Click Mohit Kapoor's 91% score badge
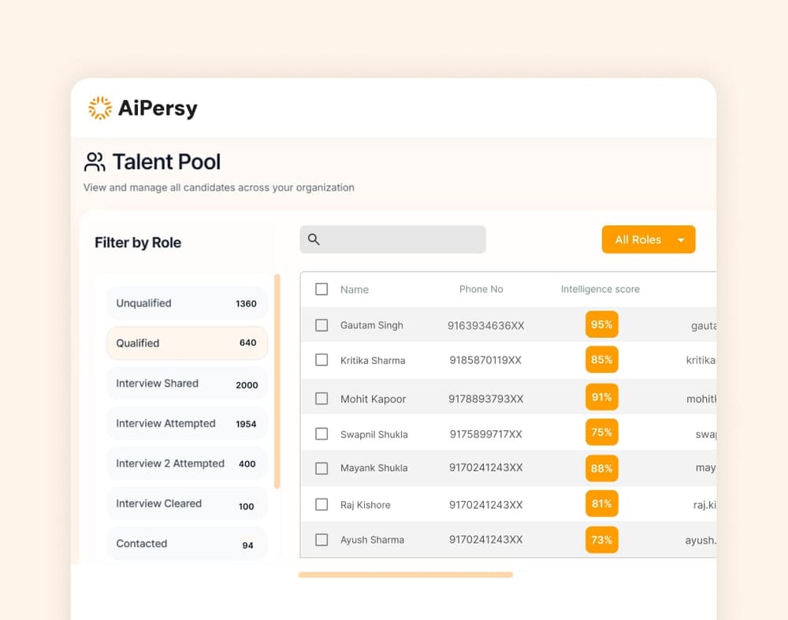 coord(601,397)
